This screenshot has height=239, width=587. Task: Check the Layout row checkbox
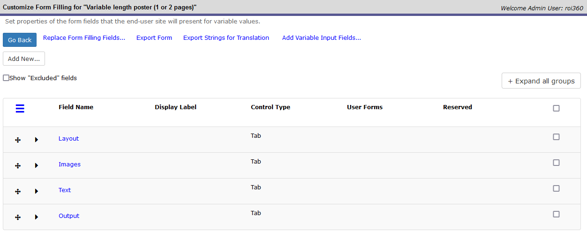point(556,137)
